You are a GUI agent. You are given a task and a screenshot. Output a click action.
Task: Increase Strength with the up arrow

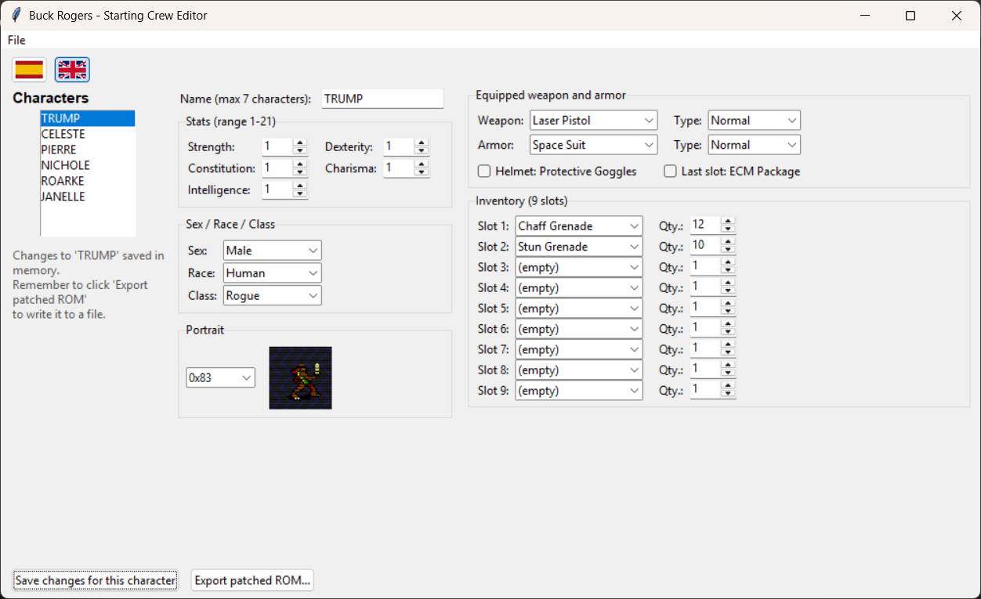300,143
